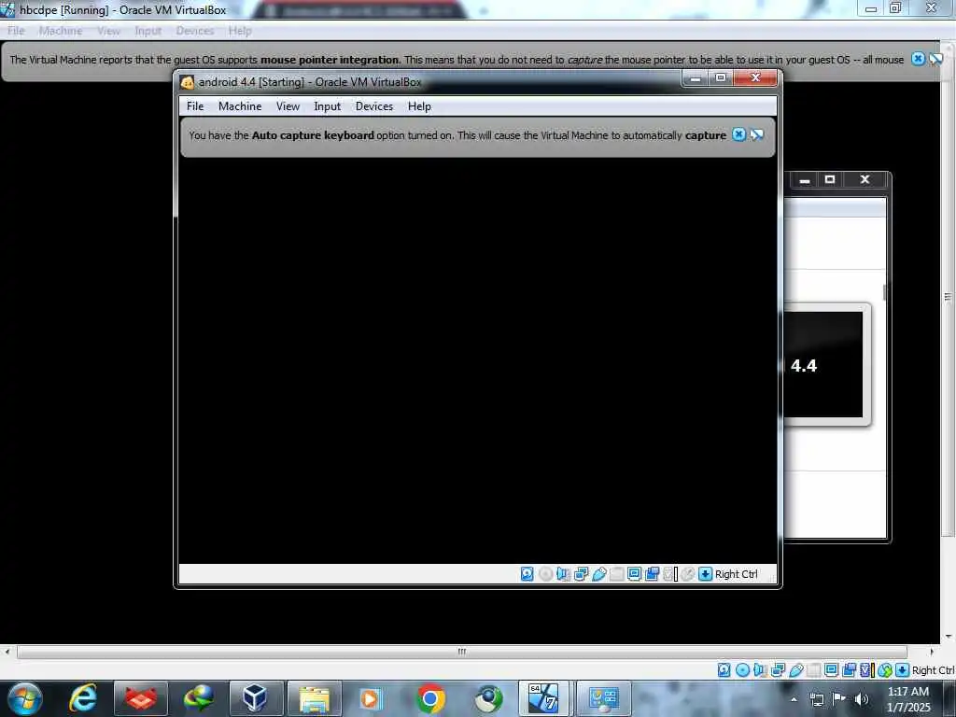
Task: Click scroll-left arrow of hbcdpe horizontal scrollbar
Action: [7, 651]
